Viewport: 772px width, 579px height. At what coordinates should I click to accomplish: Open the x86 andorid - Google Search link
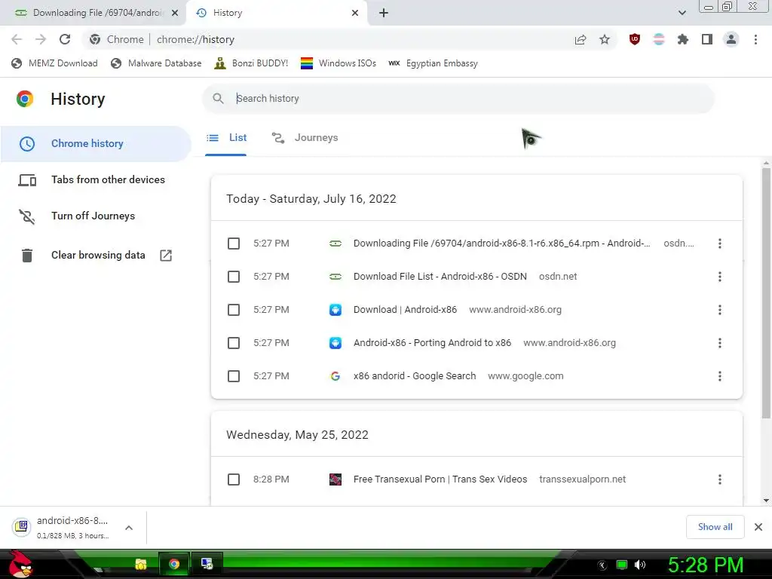pos(415,376)
